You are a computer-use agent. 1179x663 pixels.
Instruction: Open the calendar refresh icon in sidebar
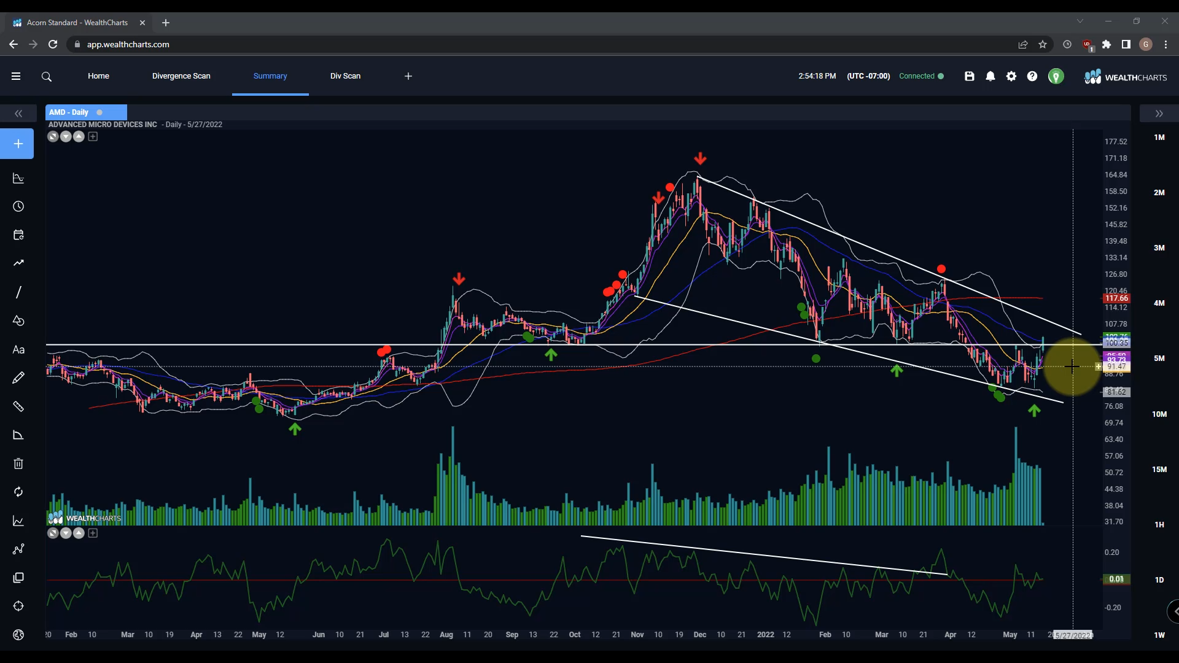[18, 235]
